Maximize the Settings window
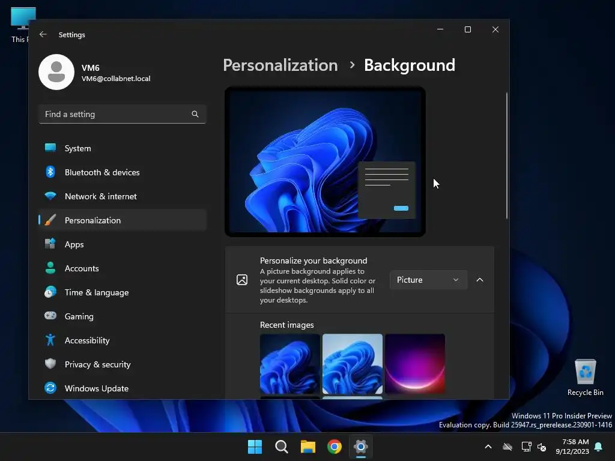 [467, 29]
